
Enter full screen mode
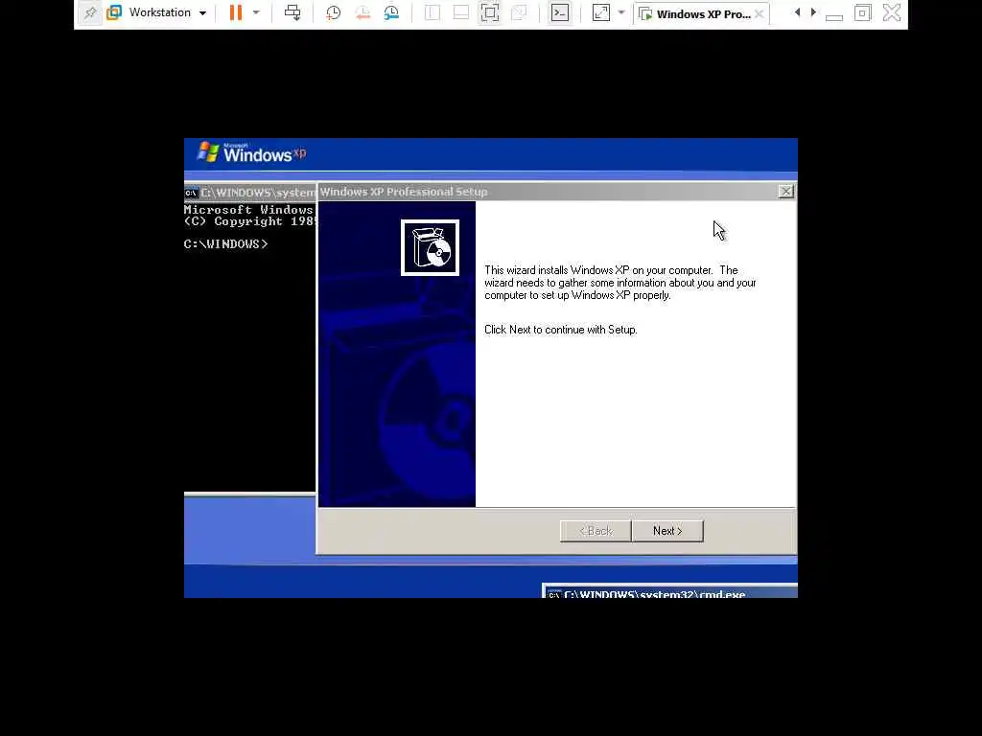click(490, 12)
